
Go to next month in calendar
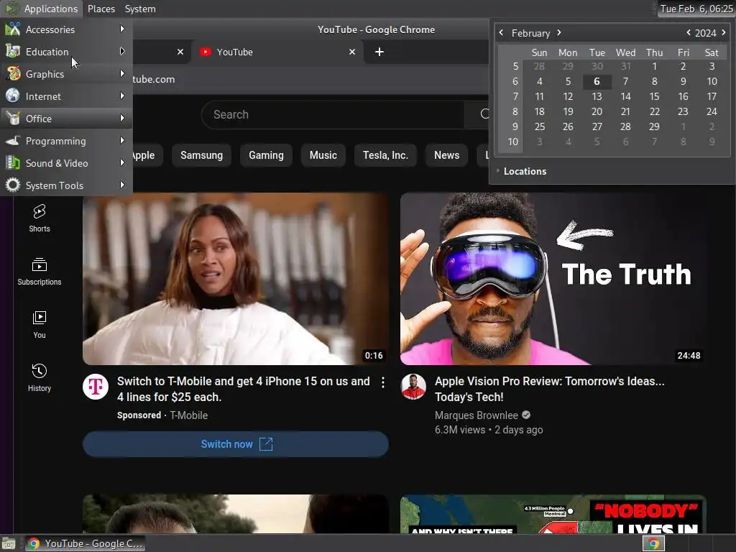[x=559, y=33]
